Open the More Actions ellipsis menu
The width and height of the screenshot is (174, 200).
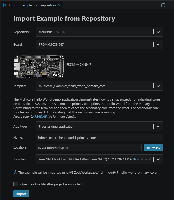click(170, 5)
